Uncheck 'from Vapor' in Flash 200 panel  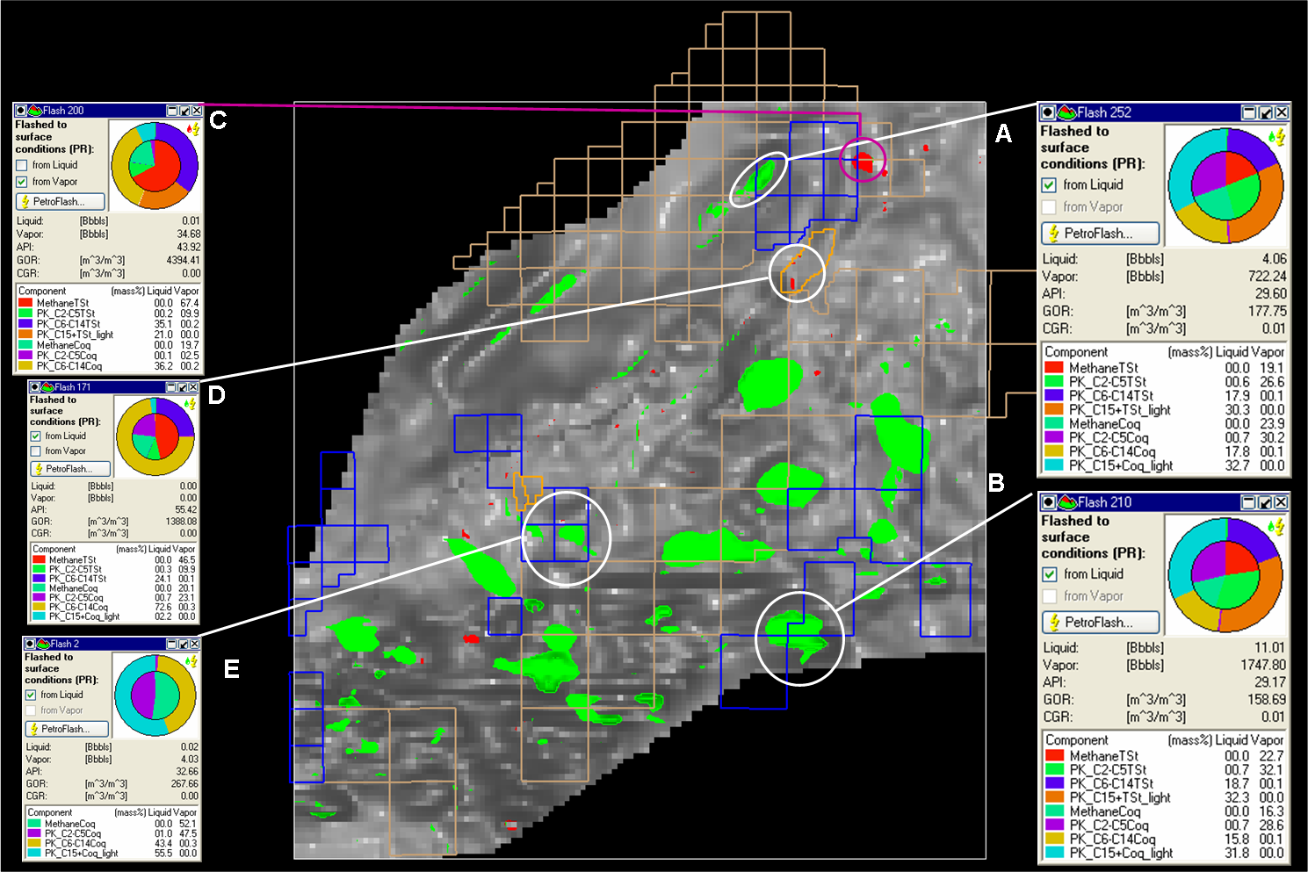22,182
